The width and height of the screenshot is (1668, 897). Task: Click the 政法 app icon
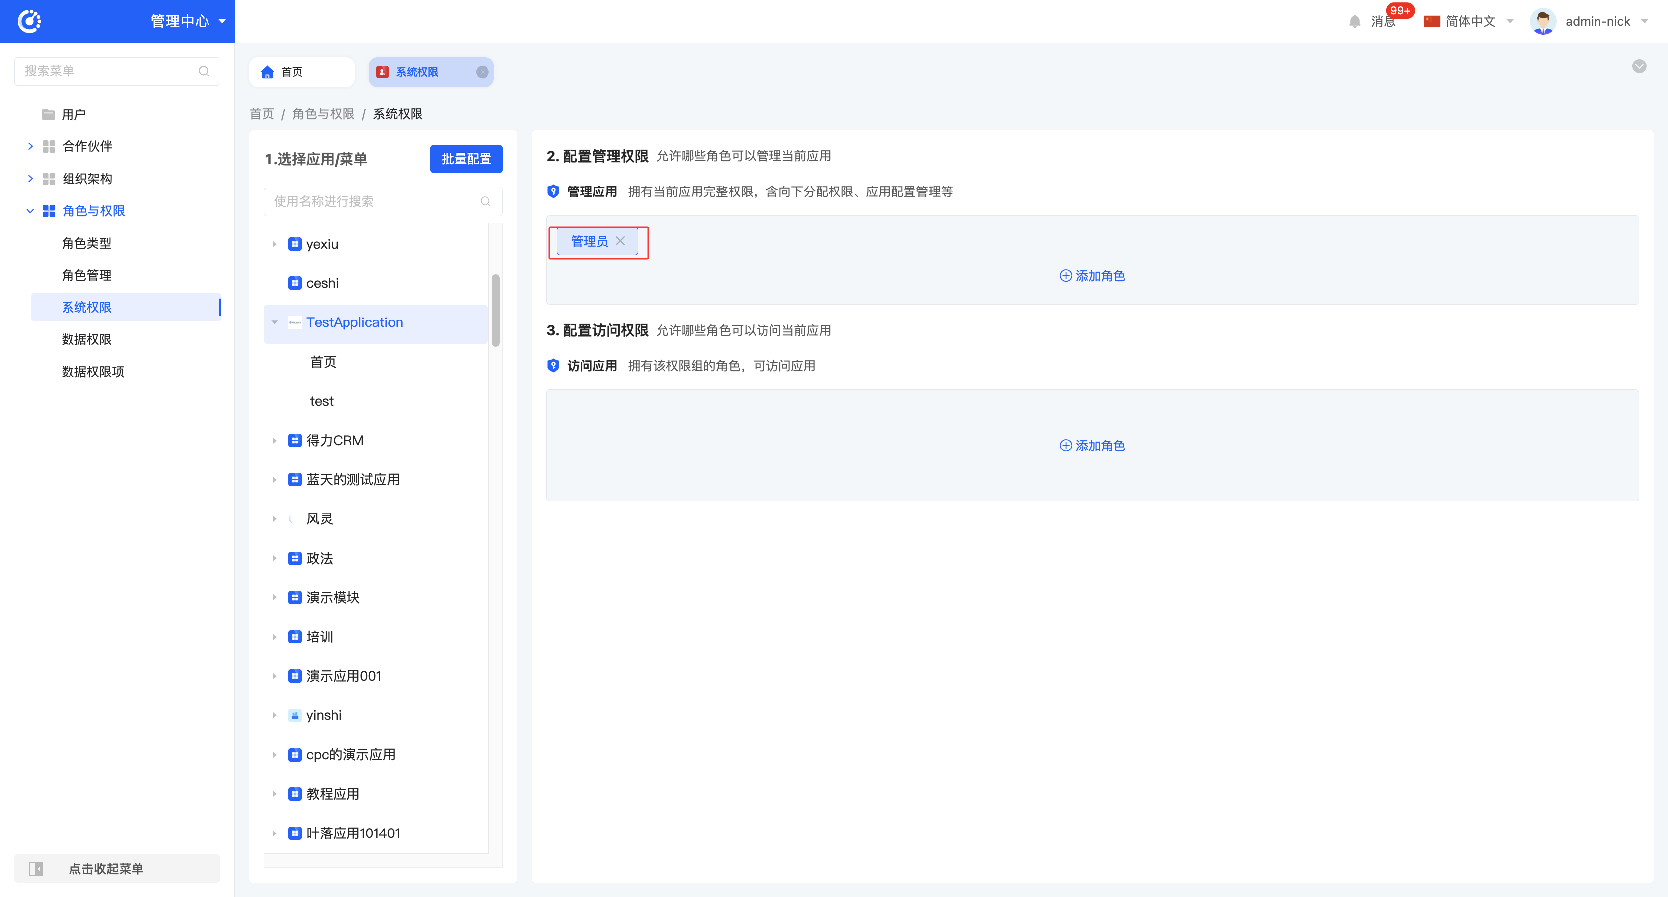click(294, 558)
